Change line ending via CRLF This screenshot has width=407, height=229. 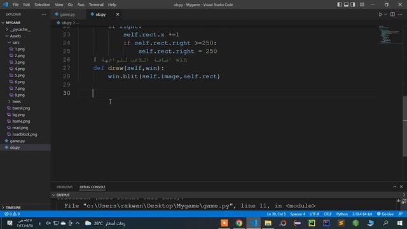coord(328,214)
